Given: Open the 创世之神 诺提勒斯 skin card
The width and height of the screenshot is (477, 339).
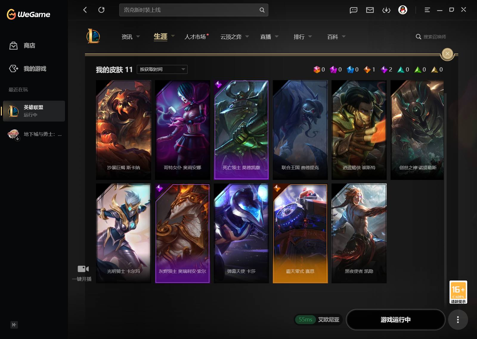Looking at the screenshot, I should point(417,130).
